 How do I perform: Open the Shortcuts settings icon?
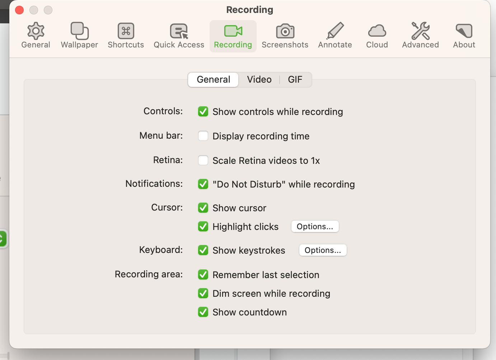coord(126,35)
